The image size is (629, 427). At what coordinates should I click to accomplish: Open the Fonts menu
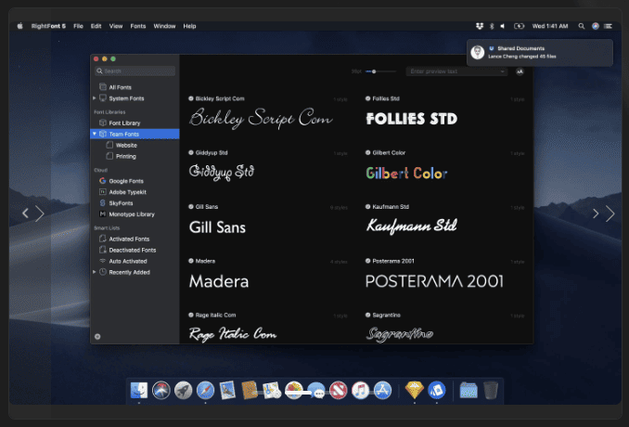(138, 26)
